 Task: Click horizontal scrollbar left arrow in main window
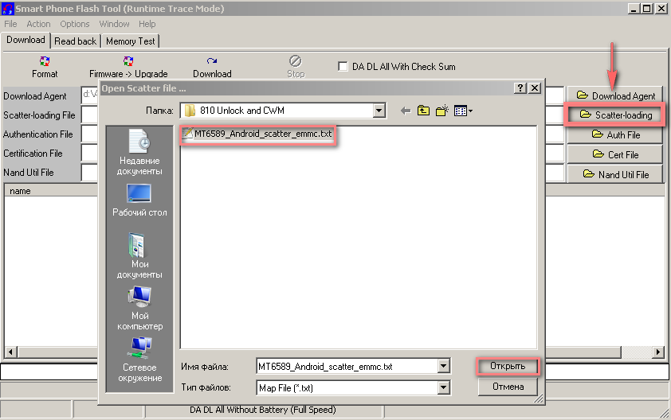tap(10, 352)
